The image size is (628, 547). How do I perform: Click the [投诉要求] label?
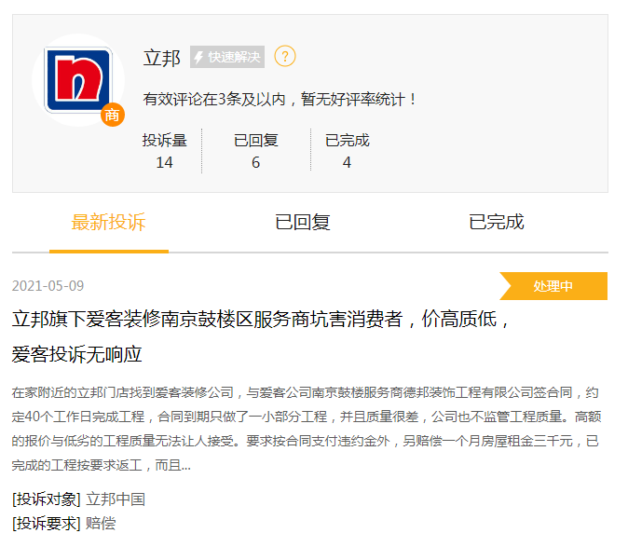point(47,524)
